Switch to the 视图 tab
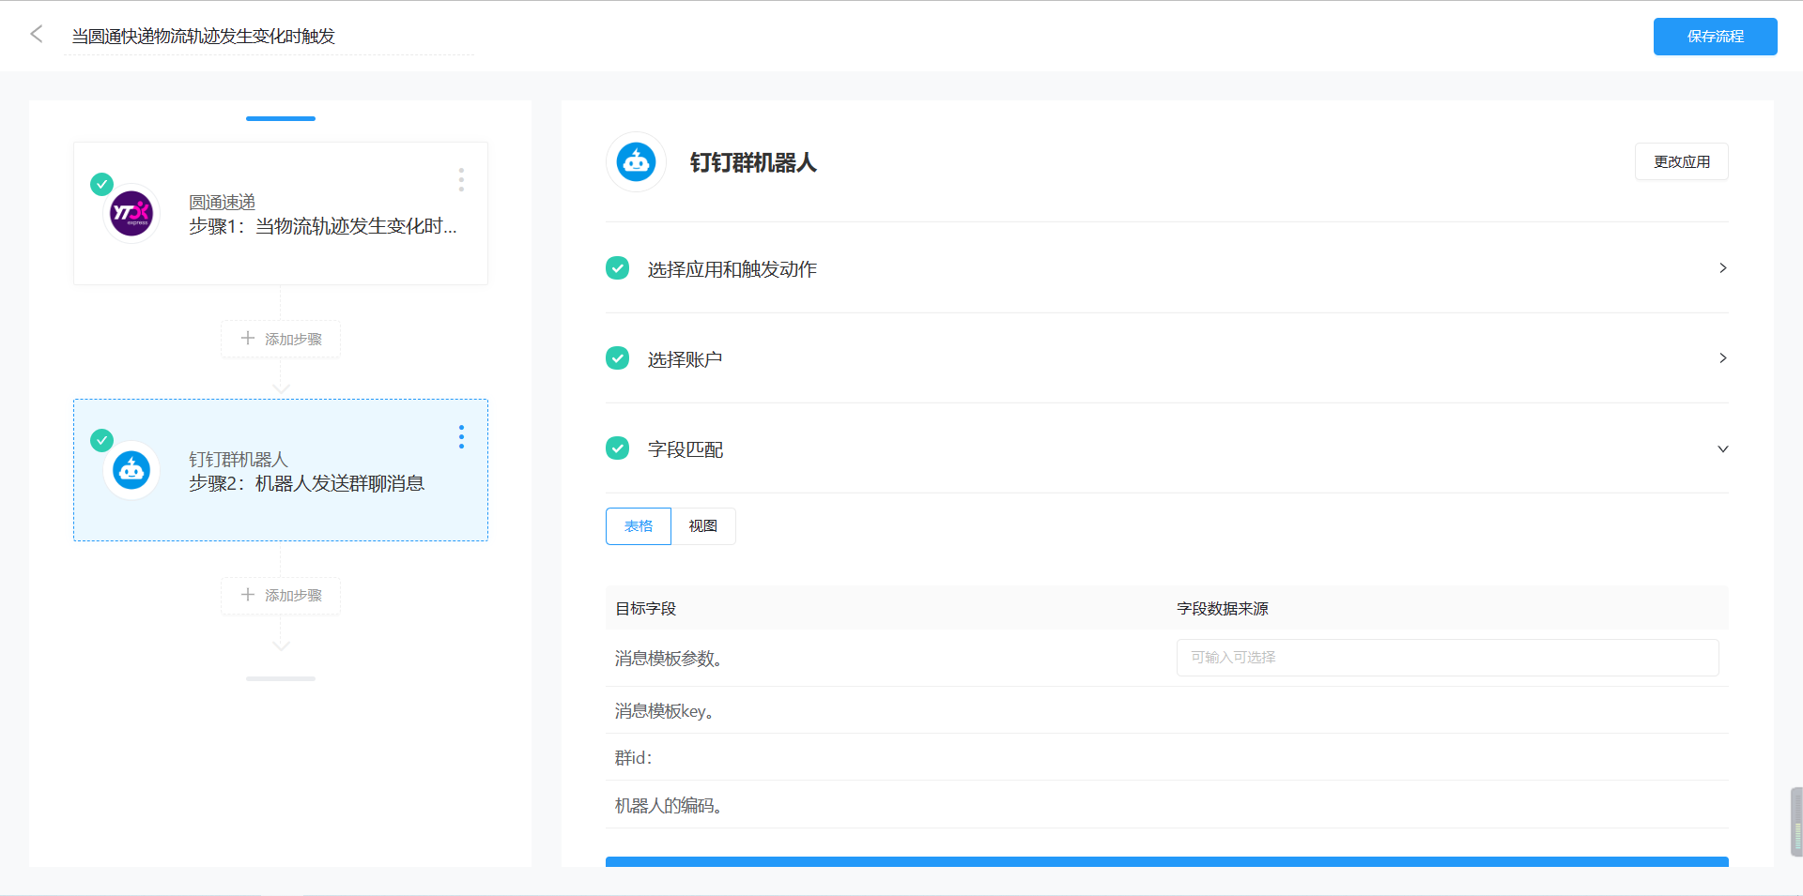The image size is (1803, 896). pos(703,526)
